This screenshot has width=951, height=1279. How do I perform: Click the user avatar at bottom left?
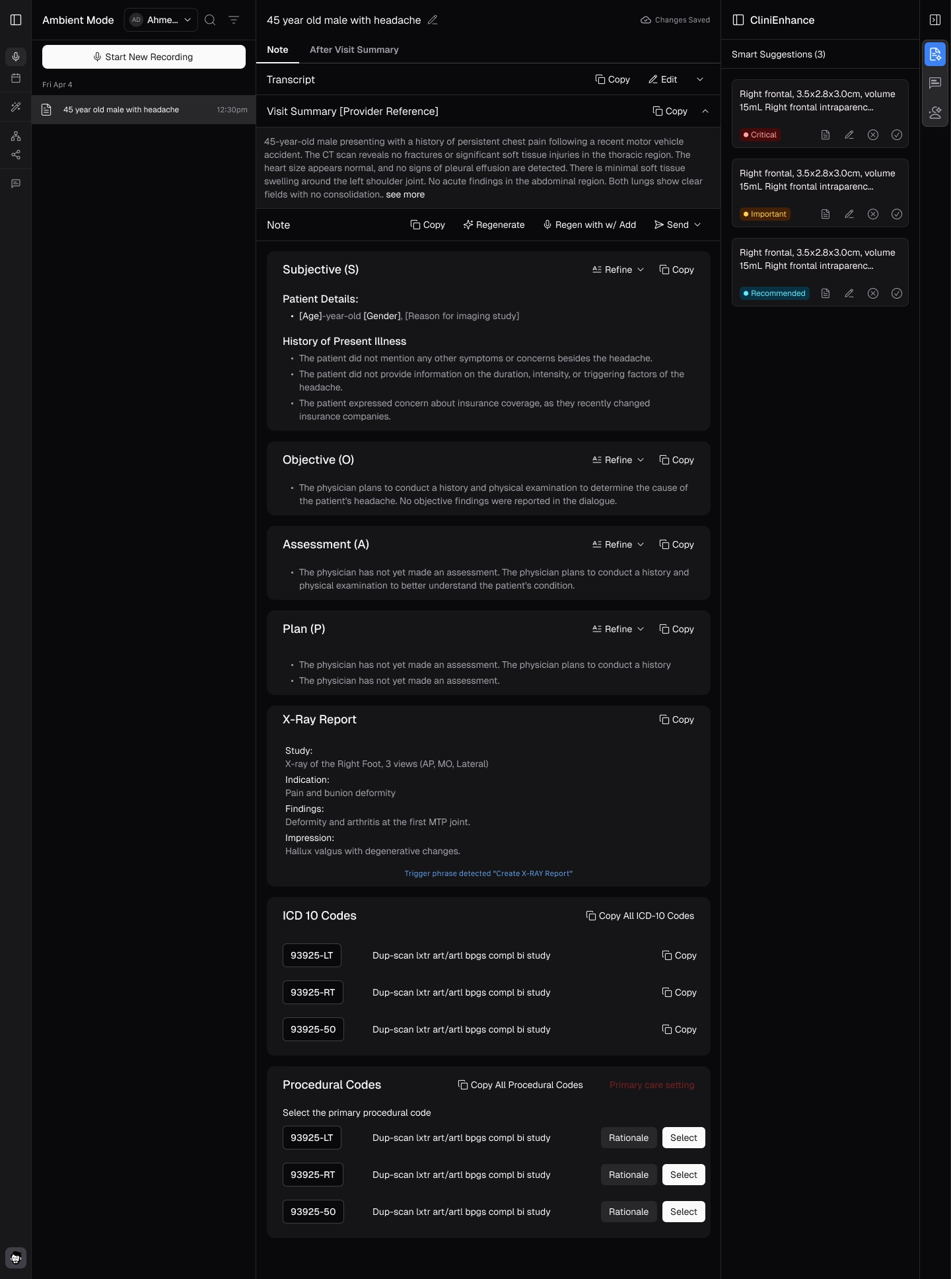[16, 1258]
